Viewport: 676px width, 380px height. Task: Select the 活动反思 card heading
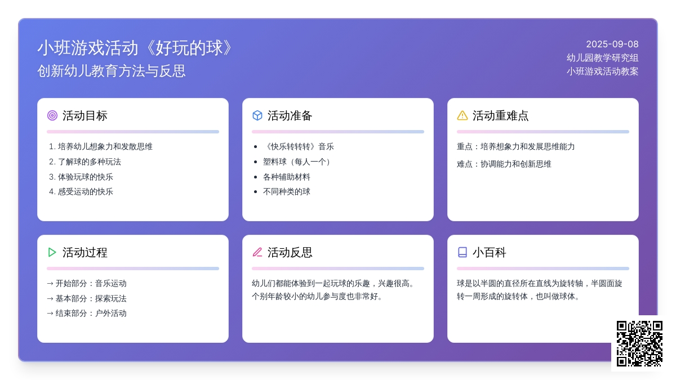click(290, 252)
